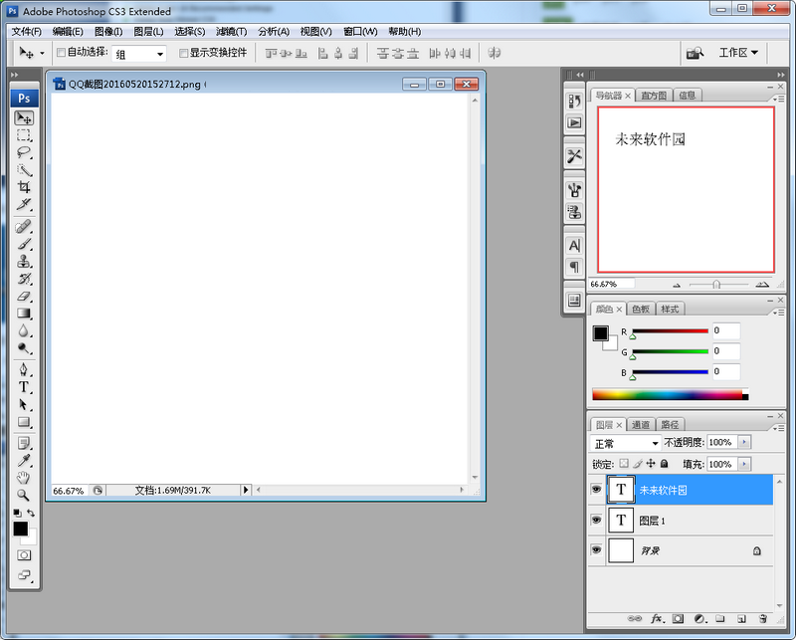Switch to the 通道 tab
The width and height of the screenshot is (796, 640).
point(642,425)
